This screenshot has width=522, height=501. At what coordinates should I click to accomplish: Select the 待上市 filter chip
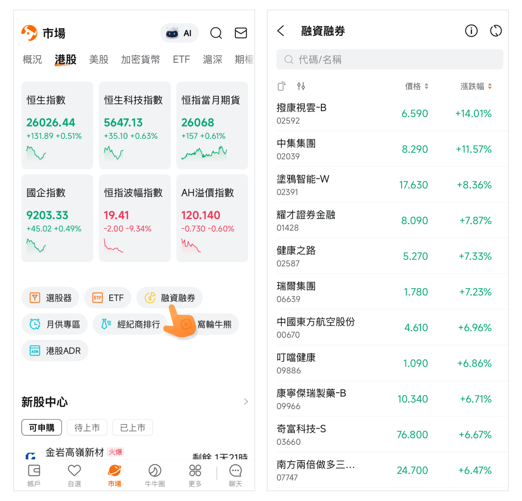[x=87, y=427]
